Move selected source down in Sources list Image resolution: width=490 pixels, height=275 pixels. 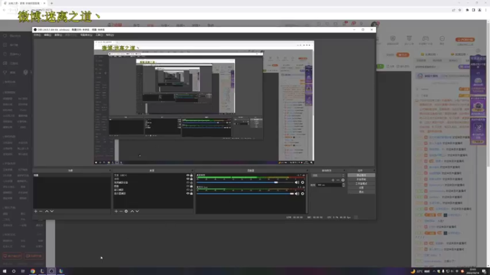click(x=137, y=211)
